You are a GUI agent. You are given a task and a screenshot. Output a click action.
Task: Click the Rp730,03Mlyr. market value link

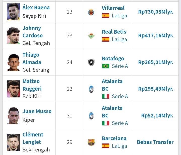click(156, 12)
